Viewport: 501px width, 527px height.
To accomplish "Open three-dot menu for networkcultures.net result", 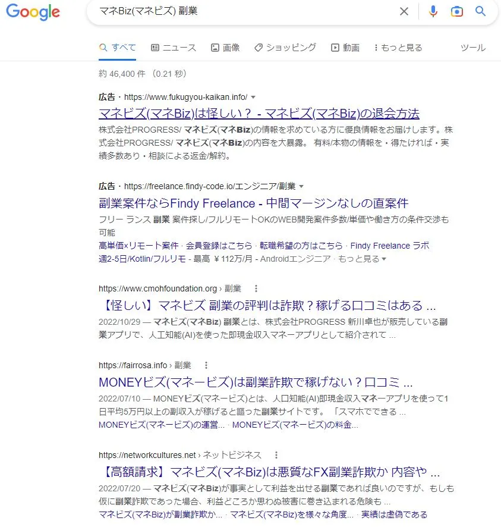I will tap(276, 455).
